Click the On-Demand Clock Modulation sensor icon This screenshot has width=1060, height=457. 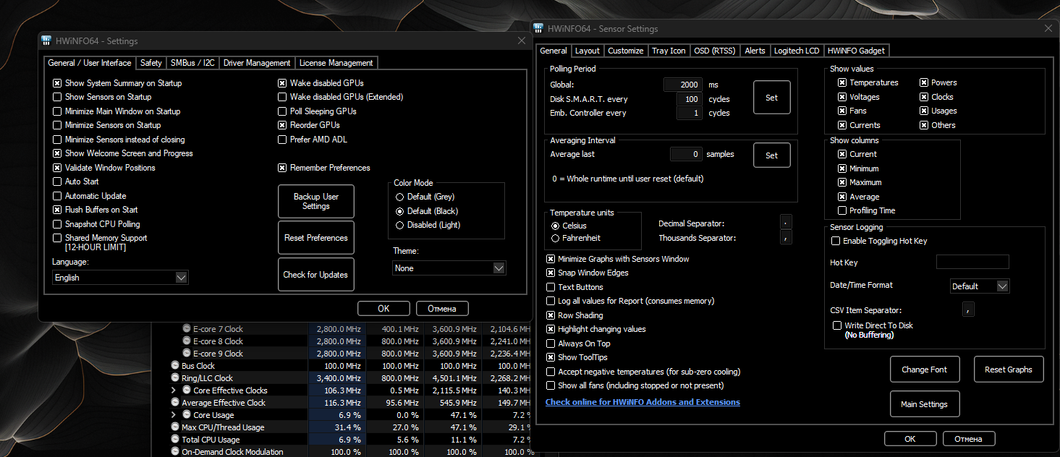click(x=175, y=452)
